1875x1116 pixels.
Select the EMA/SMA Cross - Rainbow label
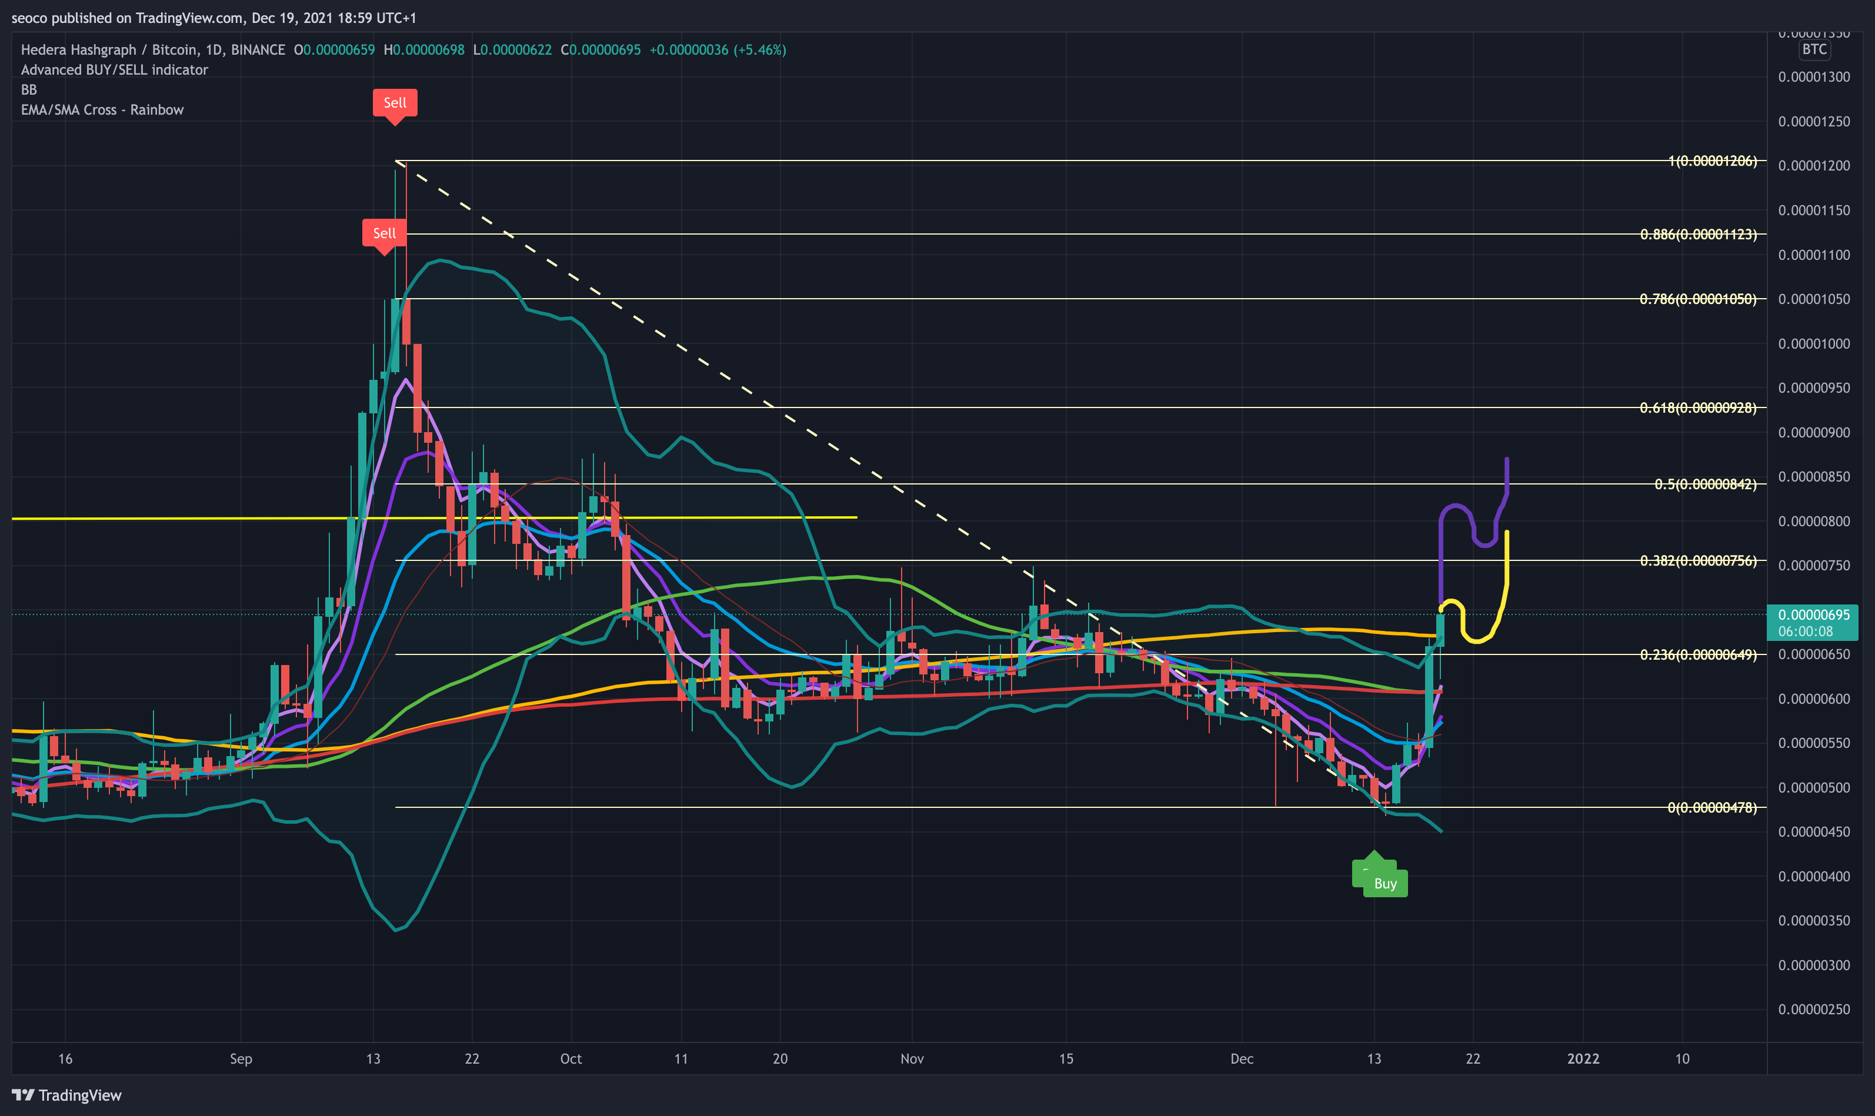[x=102, y=110]
